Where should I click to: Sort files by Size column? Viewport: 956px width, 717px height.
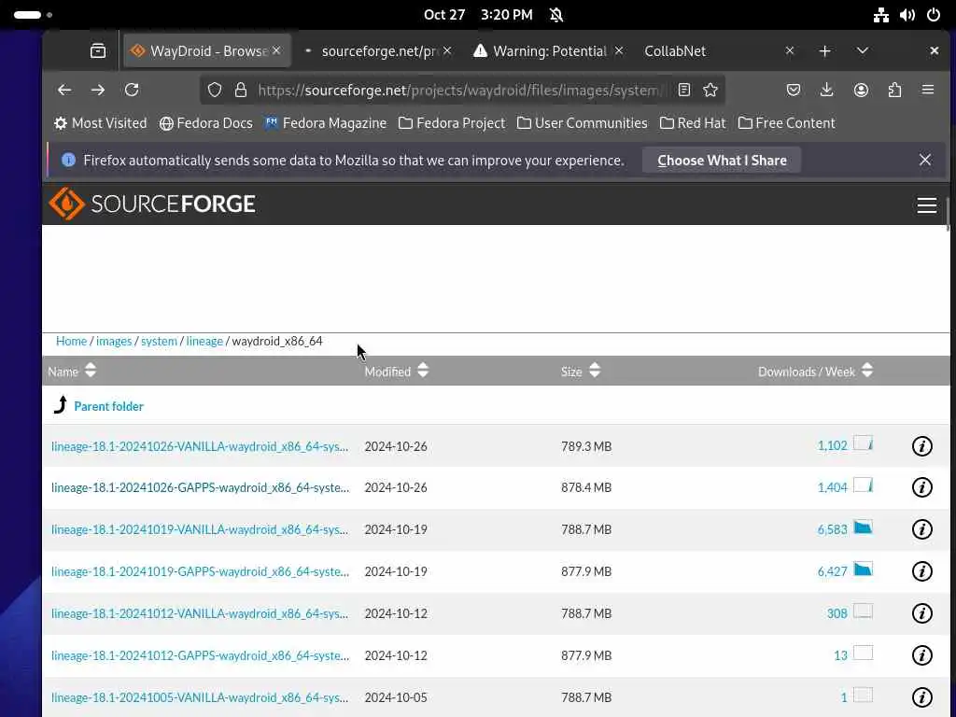(x=581, y=371)
